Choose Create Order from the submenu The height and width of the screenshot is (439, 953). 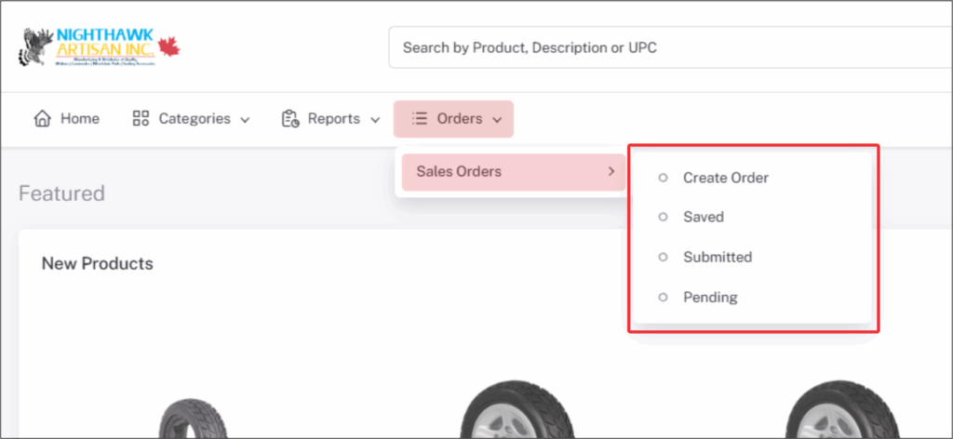click(x=726, y=178)
